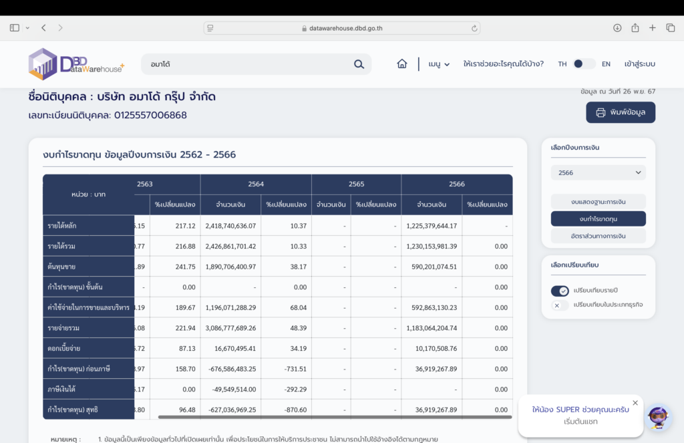Switch to the งบแสดงฐานะการเงิน tab
Screen dimensions: 684x443
pyautogui.click(x=598, y=201)
